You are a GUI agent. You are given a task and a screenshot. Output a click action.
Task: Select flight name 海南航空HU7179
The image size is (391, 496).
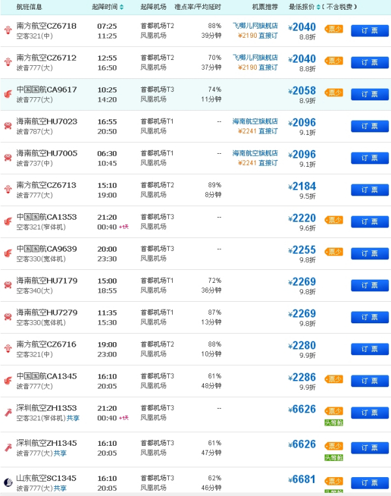(47, 281)
